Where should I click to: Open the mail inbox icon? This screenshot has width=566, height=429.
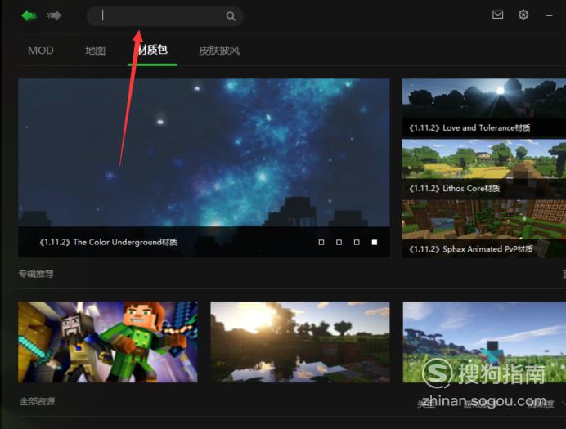click(498, 15)
